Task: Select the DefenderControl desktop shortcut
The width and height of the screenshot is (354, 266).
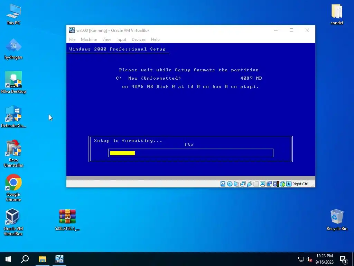Action: click(13, 117)
